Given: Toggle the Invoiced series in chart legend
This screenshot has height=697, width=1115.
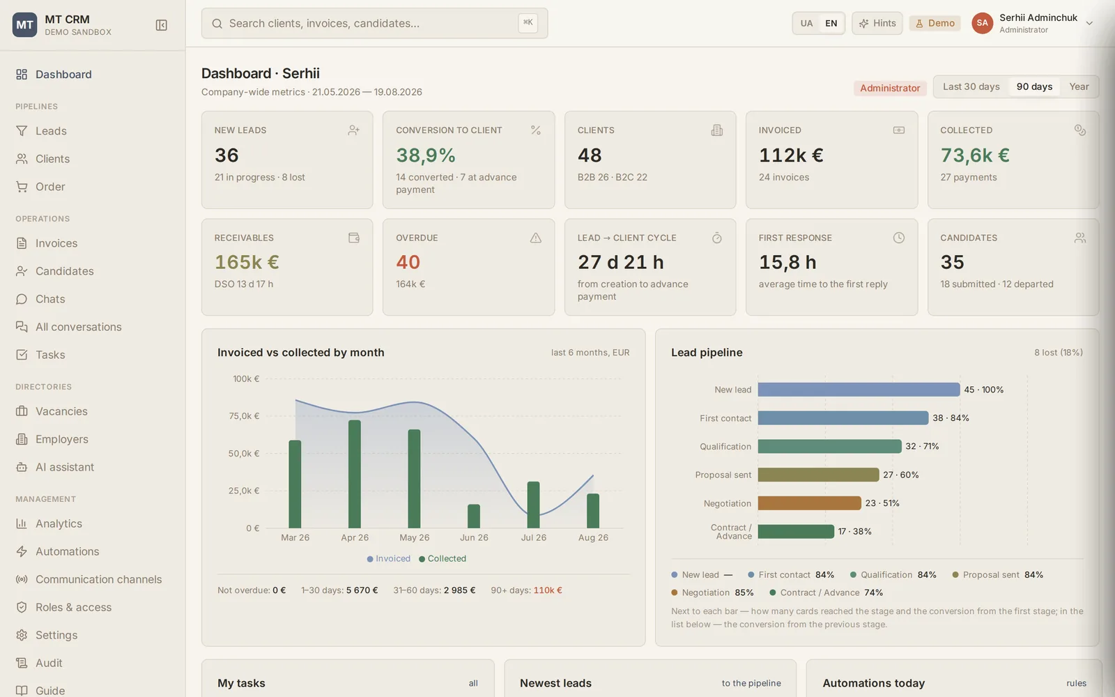Looking at the screenshot, I should (x=389, y=559).
